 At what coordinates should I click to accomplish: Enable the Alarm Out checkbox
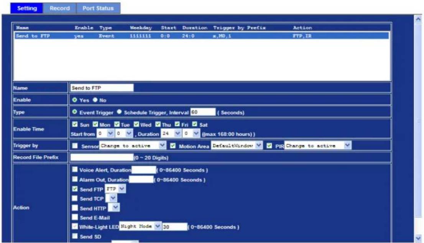pos(75,179)
